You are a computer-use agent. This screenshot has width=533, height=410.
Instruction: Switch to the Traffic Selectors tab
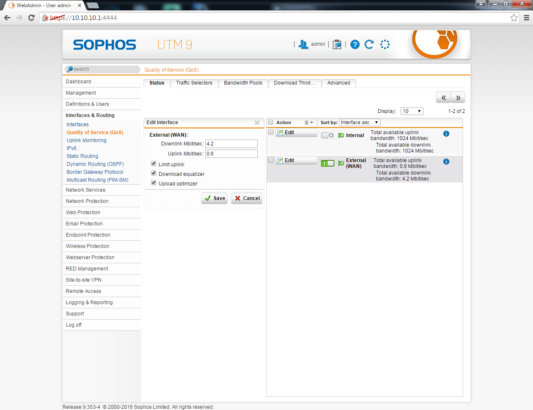click(194, 83)
